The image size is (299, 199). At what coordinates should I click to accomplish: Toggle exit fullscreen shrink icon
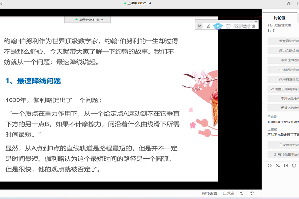pyautogui.click(x=252, y=193)
